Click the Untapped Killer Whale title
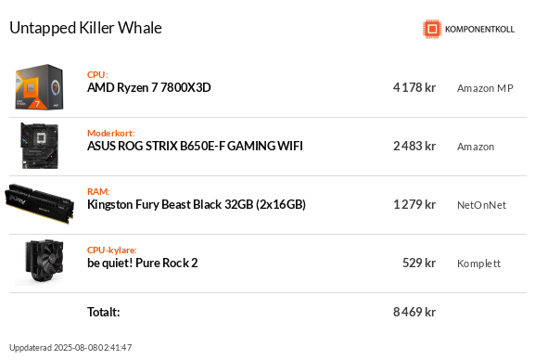 (x=85, y=28)
